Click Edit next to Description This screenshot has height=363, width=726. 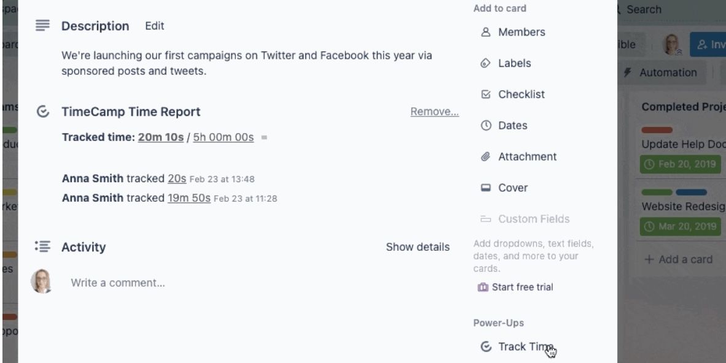[155, 26]
